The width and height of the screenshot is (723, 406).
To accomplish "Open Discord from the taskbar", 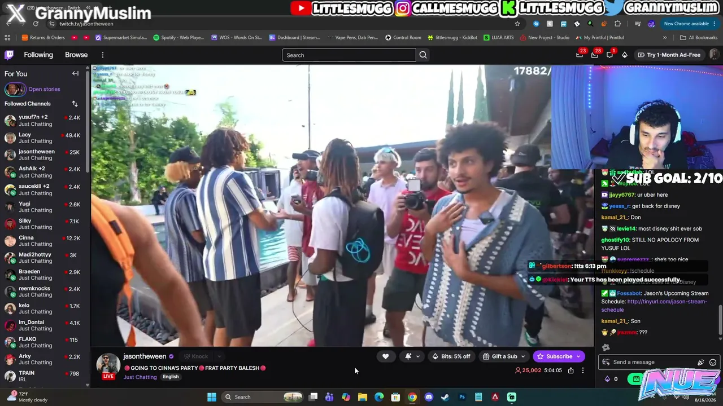I will tap(429, 397).
